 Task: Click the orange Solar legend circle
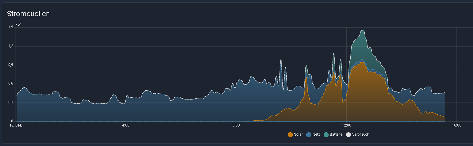click(290, 134)
